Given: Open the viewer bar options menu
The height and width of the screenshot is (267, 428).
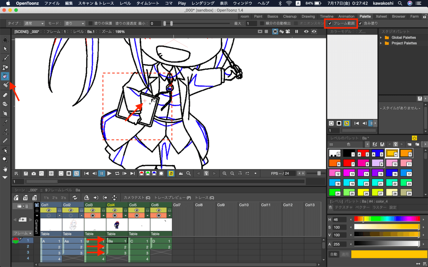Looking at the screenshot, I should [16, 173].
